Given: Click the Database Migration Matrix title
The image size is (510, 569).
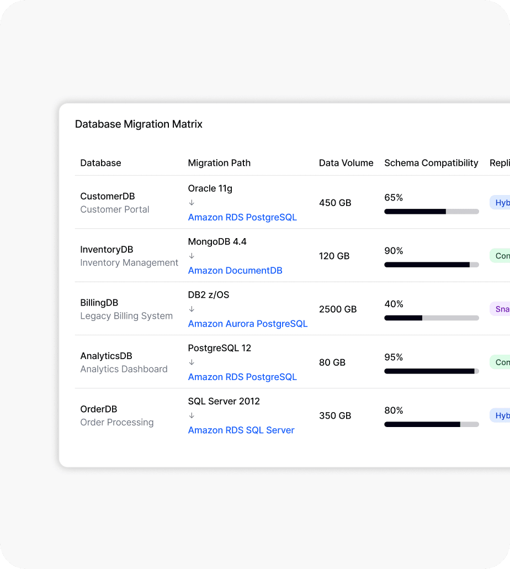Looking at the screenshot, I should (x=139, y=124).
